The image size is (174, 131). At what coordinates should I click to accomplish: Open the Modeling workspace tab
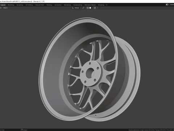pyautogui.click(x=11, y=5)
